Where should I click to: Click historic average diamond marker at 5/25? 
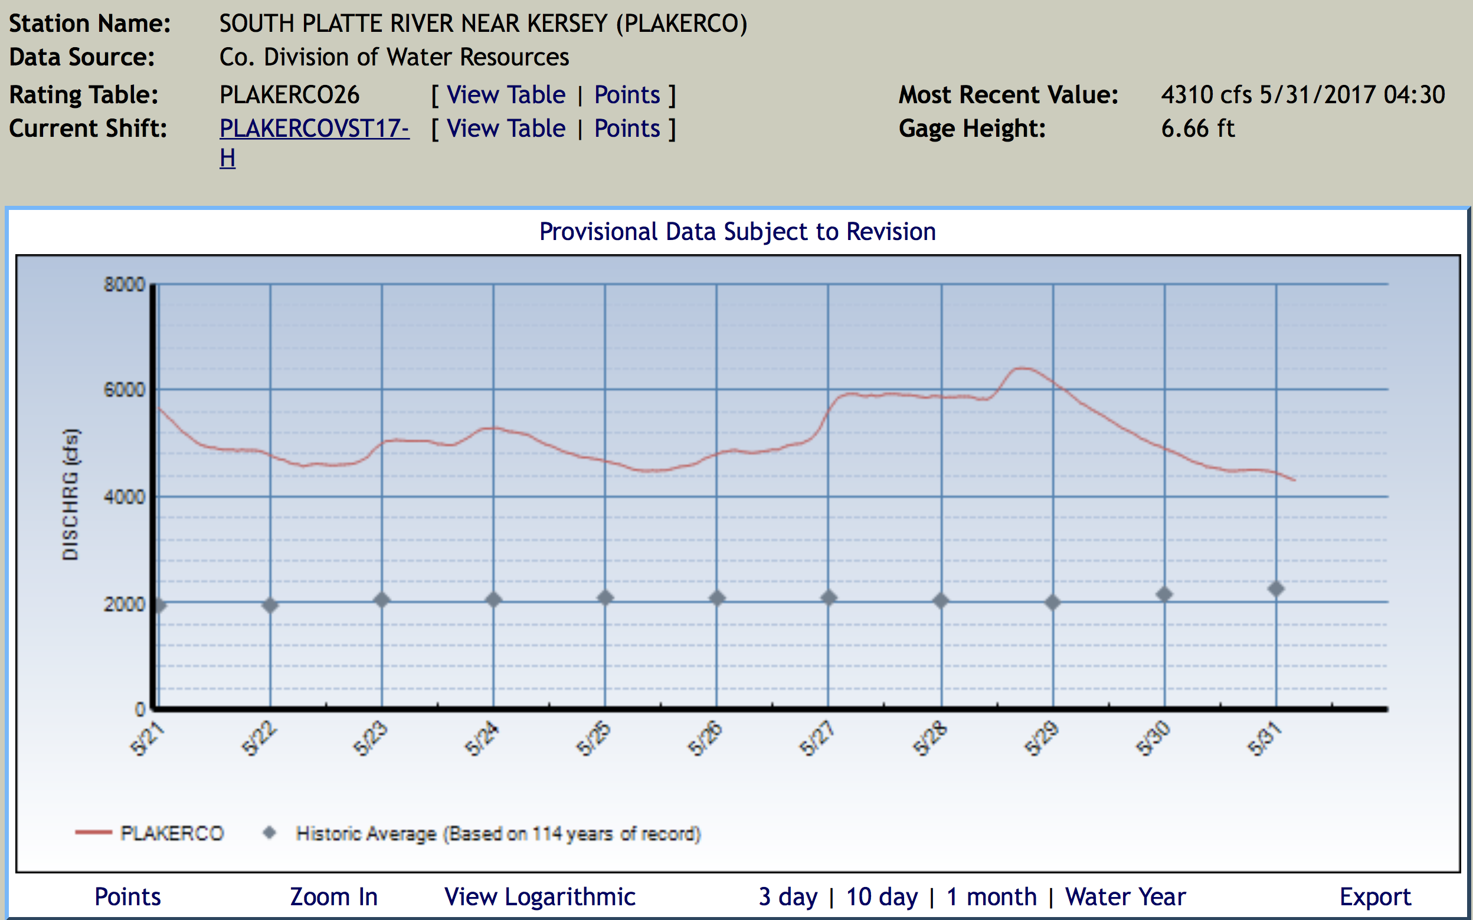(x=605, y=597)
